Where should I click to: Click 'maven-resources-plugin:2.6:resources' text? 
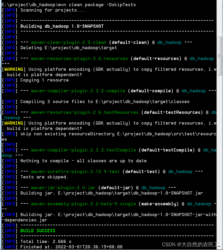point(80,58)
